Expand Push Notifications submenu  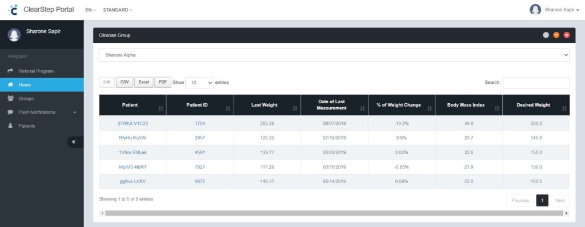42,112
